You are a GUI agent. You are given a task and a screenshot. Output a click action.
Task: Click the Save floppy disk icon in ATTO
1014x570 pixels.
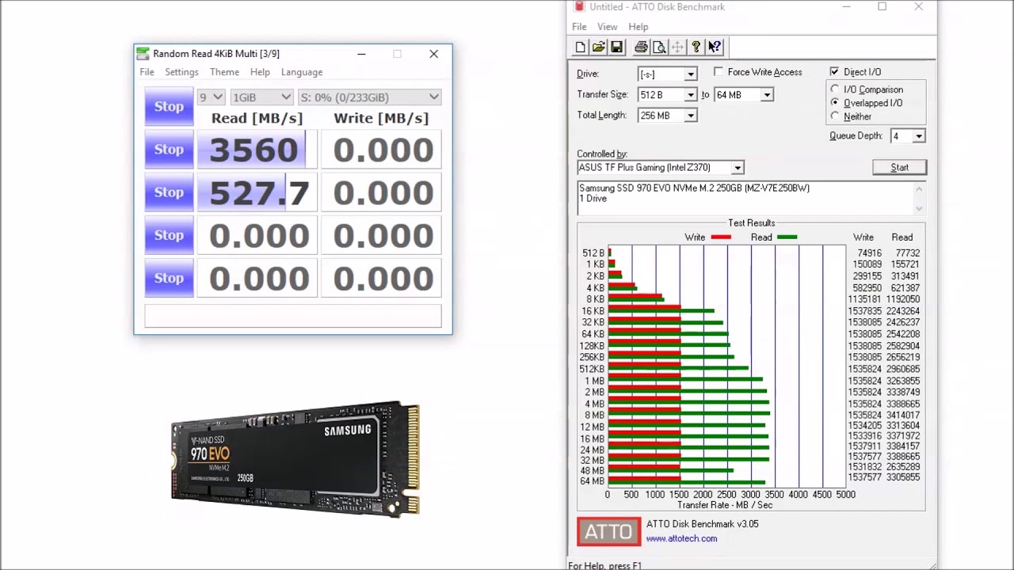pos(617,47)
